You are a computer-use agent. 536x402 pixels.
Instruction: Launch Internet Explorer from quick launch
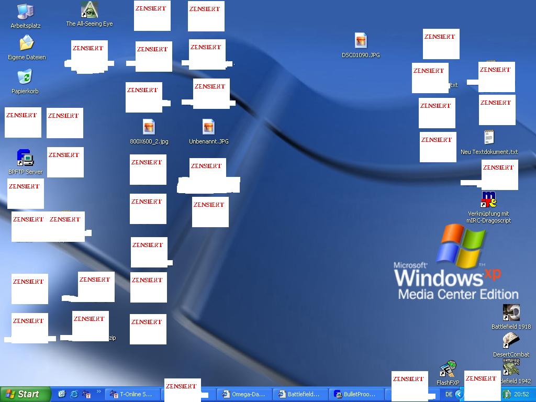pyautogui.click(x=74, y=394)
